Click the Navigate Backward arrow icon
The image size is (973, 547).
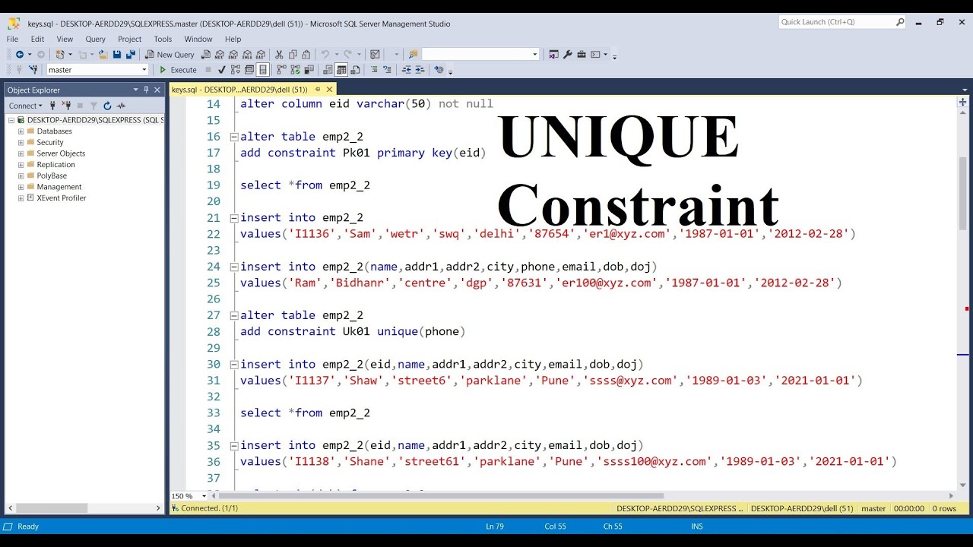[20, 55]
